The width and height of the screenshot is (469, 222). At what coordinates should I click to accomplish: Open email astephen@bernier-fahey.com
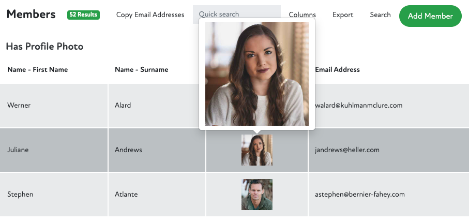359,195
